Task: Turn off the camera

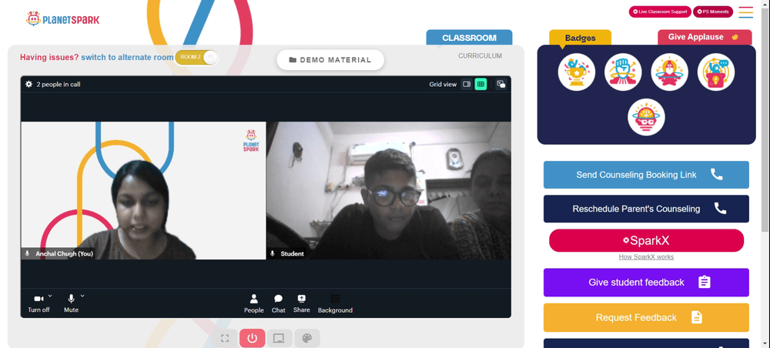Action: click(38, 303)
